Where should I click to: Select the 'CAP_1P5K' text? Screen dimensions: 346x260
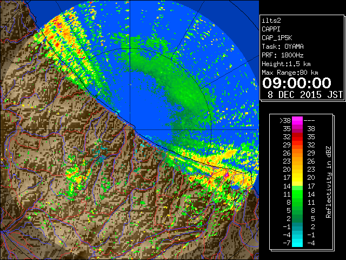277,38
